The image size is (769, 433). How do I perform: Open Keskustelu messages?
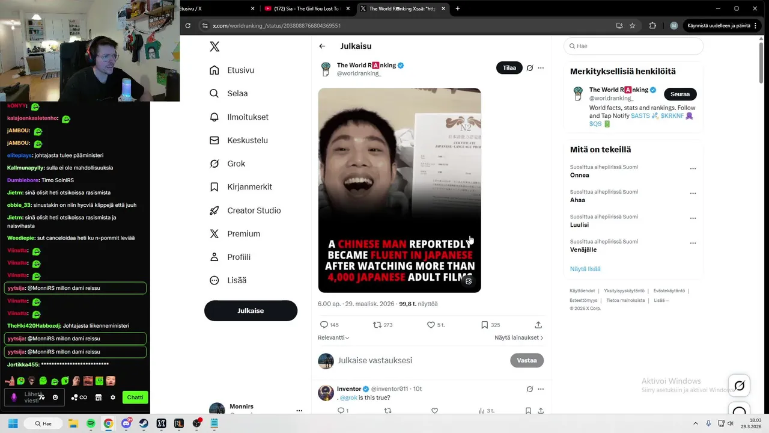239,140
